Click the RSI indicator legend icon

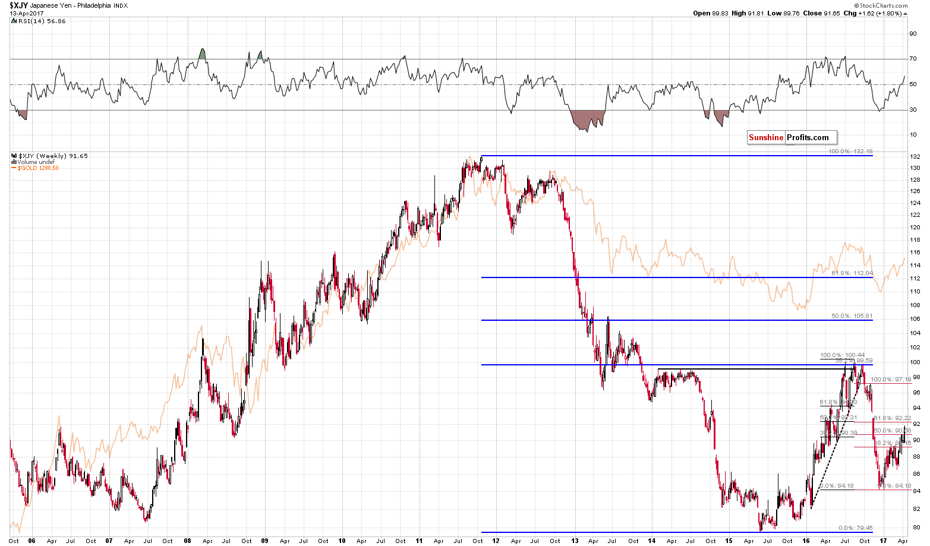coord(13,21)
